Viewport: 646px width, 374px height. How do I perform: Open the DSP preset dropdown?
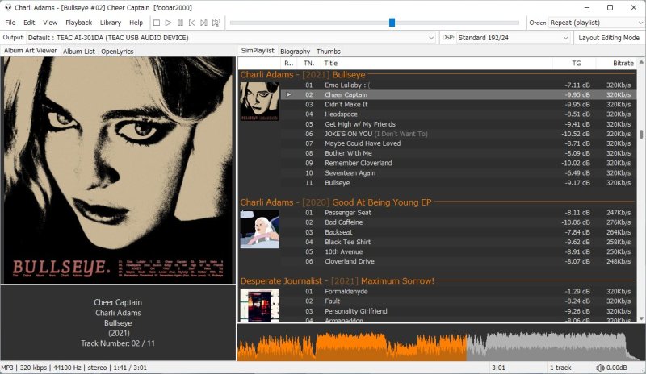[x=514, y=38]
